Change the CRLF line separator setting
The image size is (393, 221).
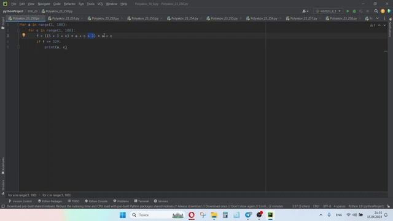click(x=316, y=206)
